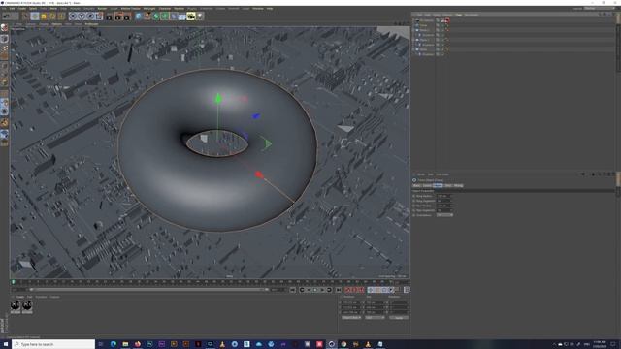621x349 pixels.
Task: Open the Size dropdown in Coordinate Manager
Action: point(375,317)
